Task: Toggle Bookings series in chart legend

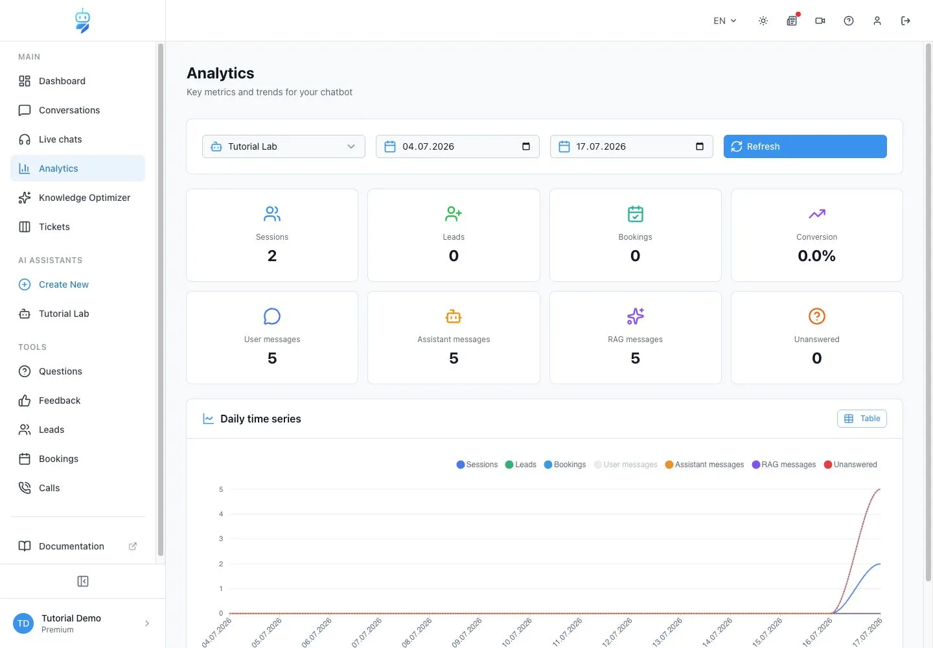Action: (x=565, y=465)
